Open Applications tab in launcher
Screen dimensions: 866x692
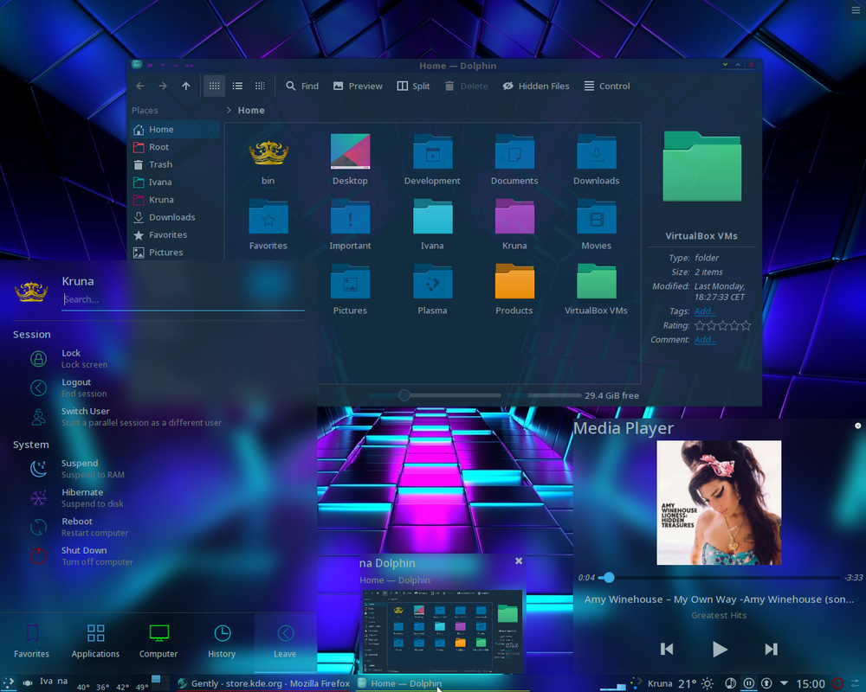(95, 642)
